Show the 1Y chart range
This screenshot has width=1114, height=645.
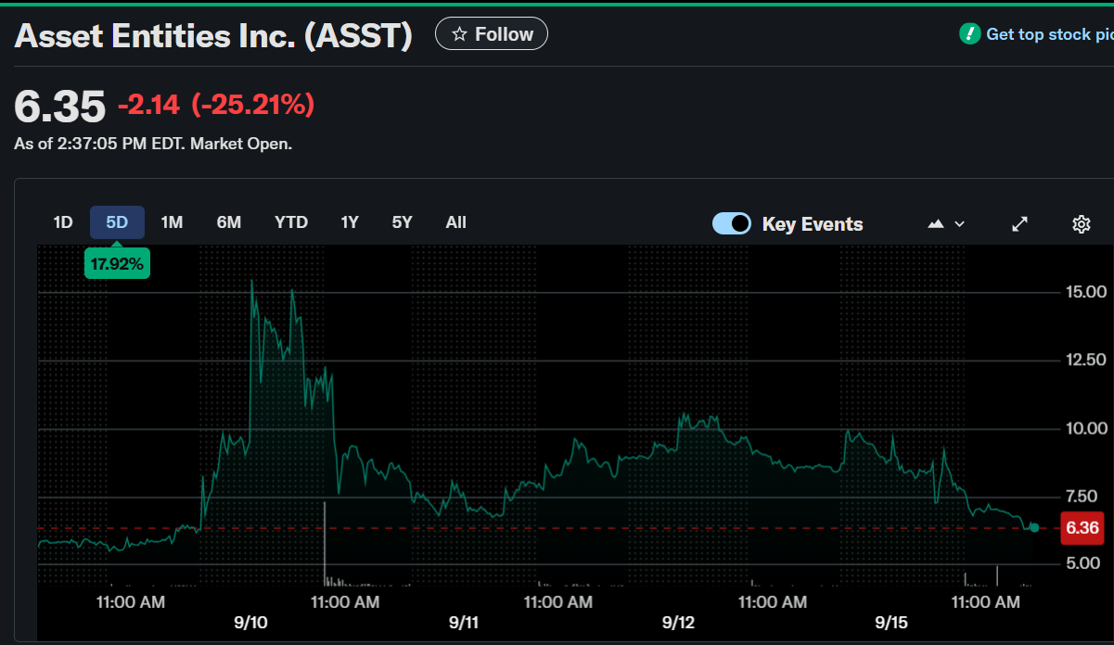tap(350, 222)
